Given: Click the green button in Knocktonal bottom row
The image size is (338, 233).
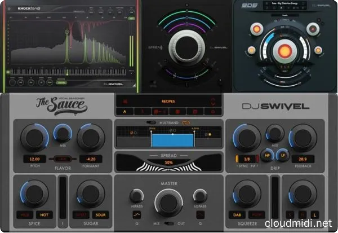Looking at the screenshot, I should click(x=61, y=83).
